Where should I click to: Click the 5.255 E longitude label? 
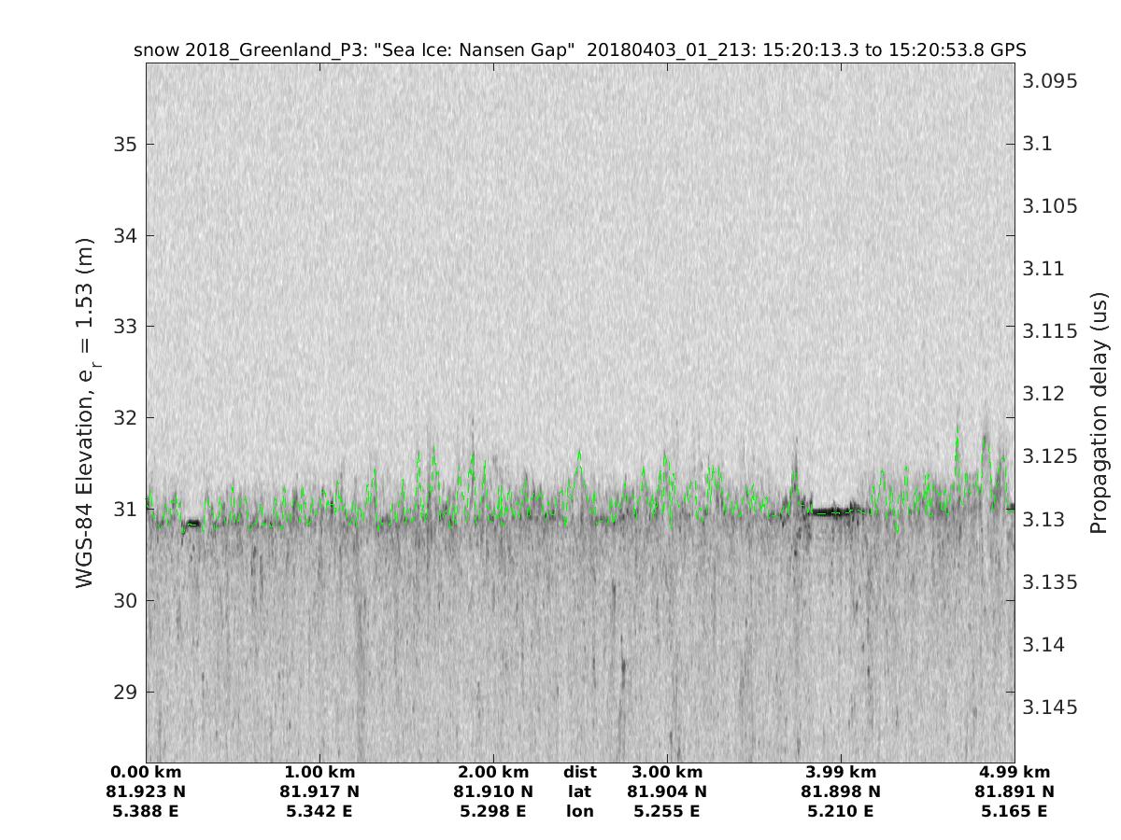click(667, 811)
